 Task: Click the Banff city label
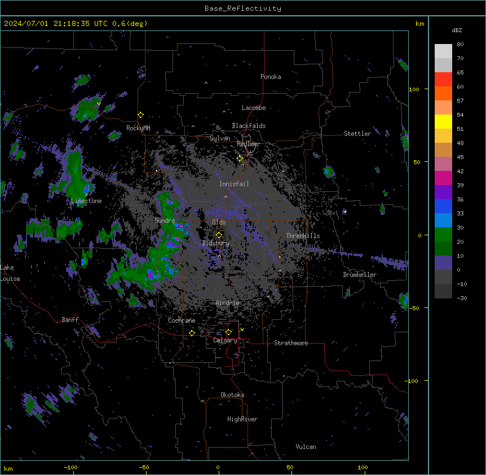pyautogui.click(x=70, y=320)
